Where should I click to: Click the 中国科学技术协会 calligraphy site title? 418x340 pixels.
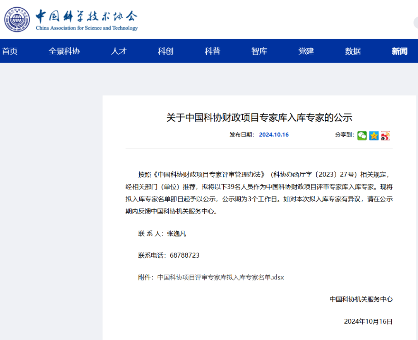[x=87, y=16]
